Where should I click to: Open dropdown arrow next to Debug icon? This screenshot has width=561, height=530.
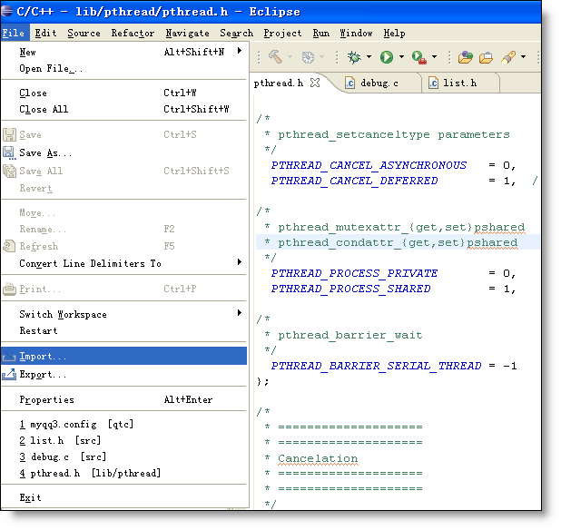pyautogui.click(x=369, y=57)
